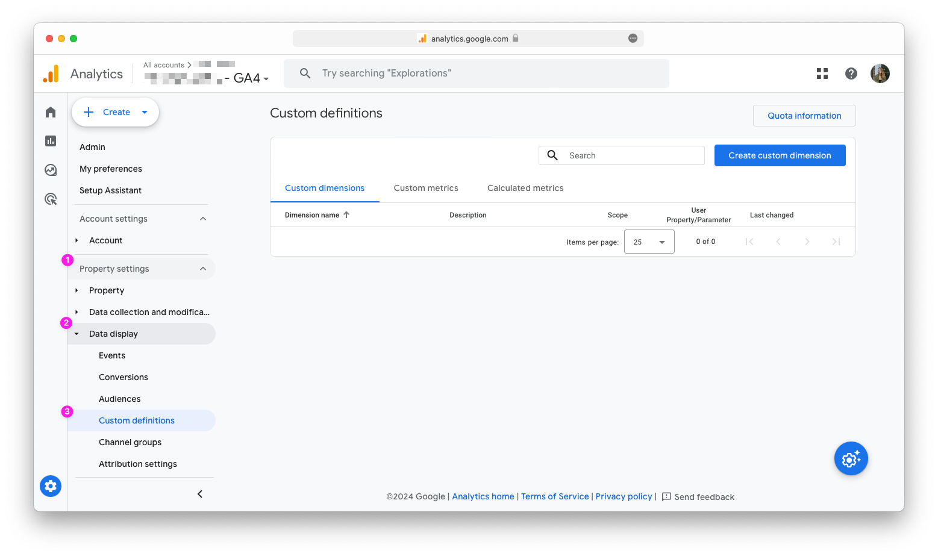Viewport: 938px width, 556px height.
Task: Click the browser page options ellipsis icon
Action: click(x=633, y=38)
